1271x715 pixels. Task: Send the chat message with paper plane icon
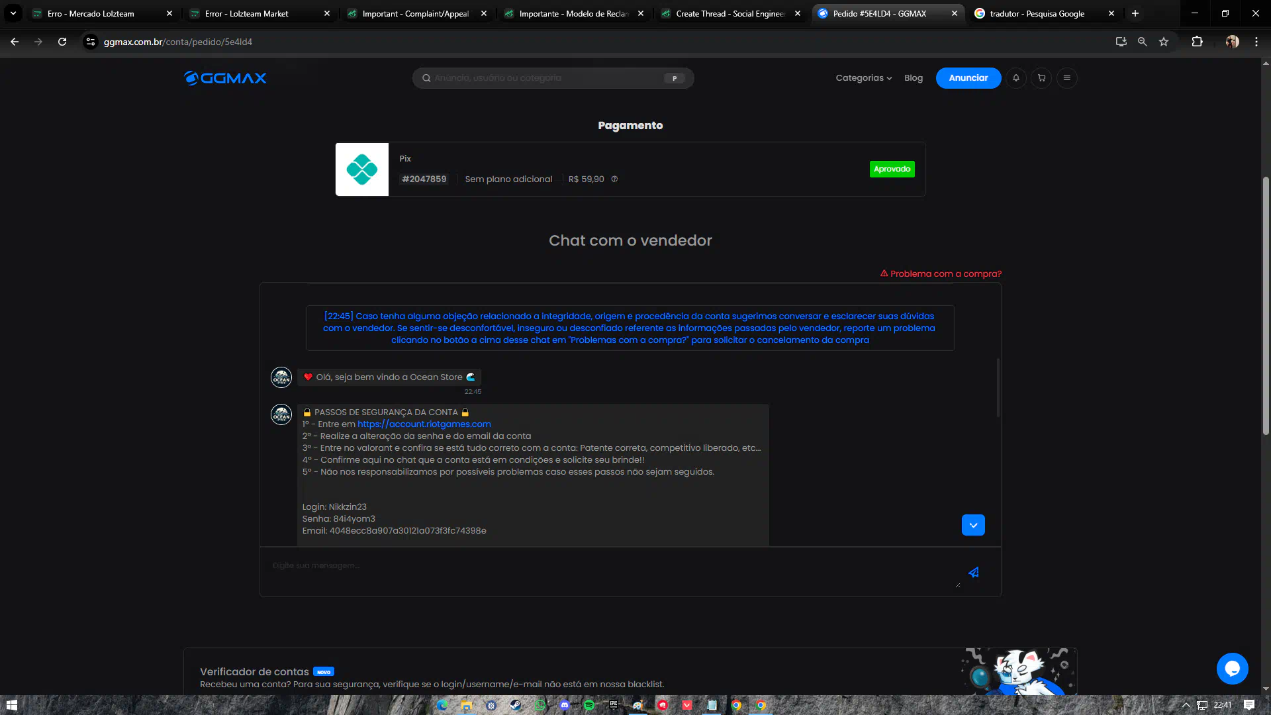(973, 573)
